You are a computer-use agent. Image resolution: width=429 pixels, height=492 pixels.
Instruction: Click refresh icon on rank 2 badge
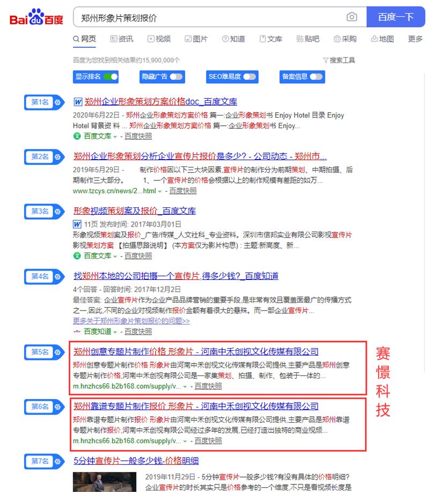pos(57,157)
